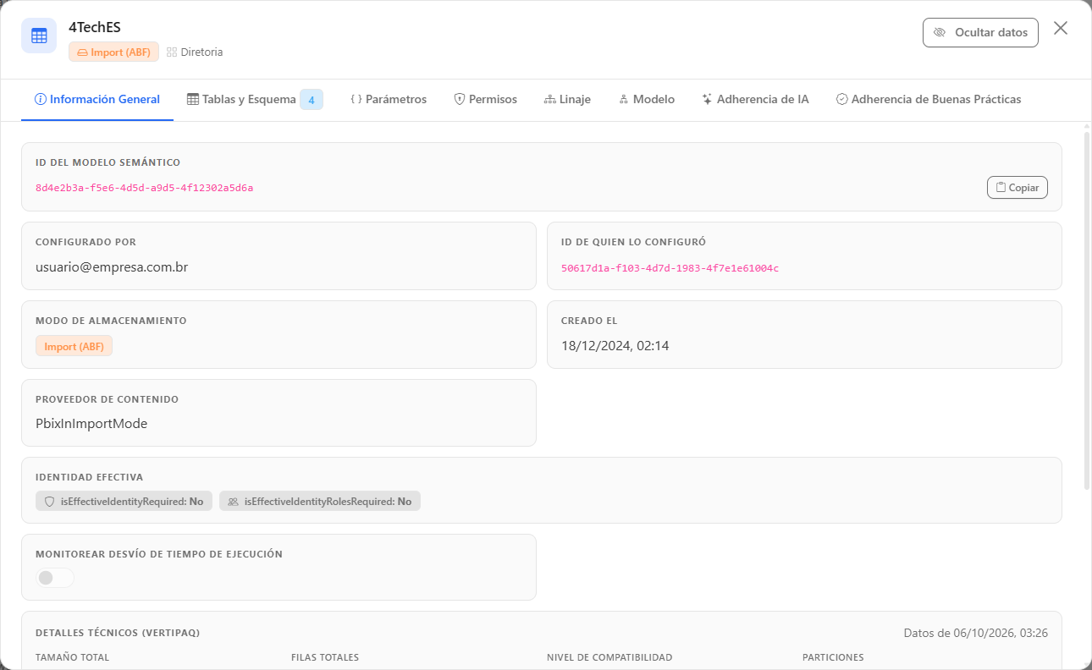
Task: Click the isEffectiveIdentityRequired: No chip
Action: 124,502
